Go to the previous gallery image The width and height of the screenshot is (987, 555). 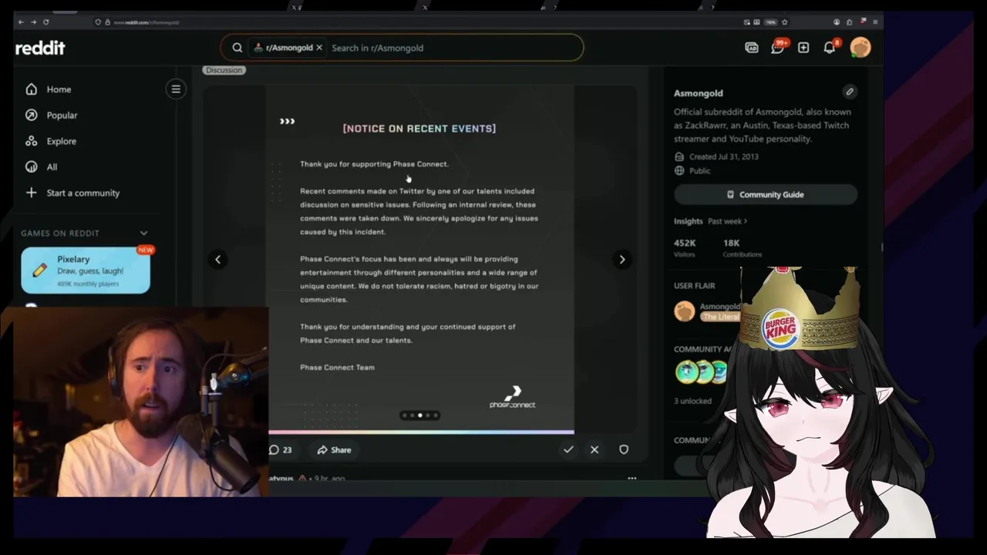pyautogui.click(x=217, y=260)
